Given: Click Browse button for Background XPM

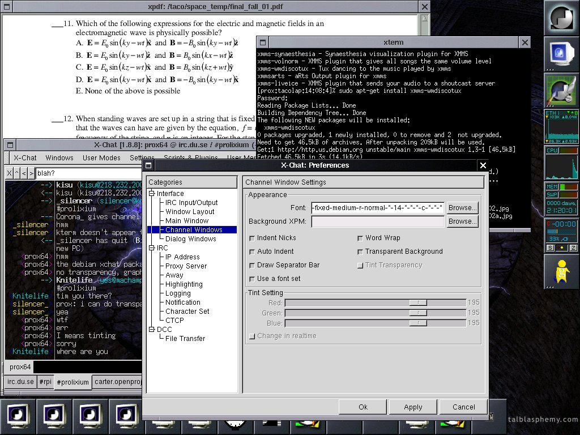Looking at the screenshot, I should pos(462,221).
